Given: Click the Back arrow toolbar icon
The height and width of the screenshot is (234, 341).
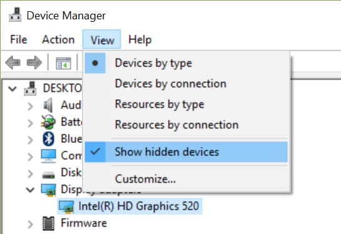Looking at the screenshot, I should click(x=13, y=62).
